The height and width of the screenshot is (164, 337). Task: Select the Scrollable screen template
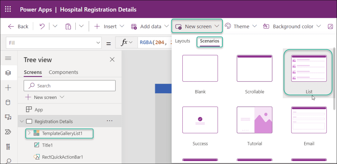(x=254, y=74)
